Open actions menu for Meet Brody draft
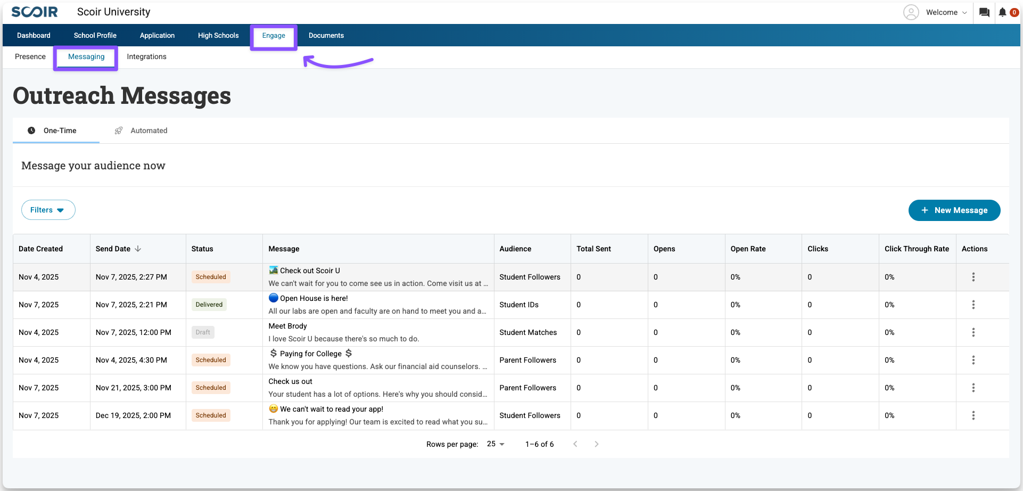Viewport: 1023px width, 491px height. click(973, 332)
